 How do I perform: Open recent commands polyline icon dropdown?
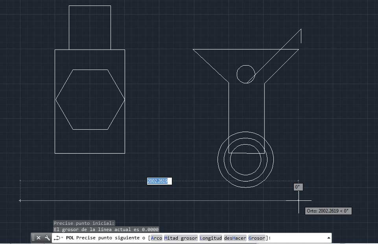pos(58,238)
